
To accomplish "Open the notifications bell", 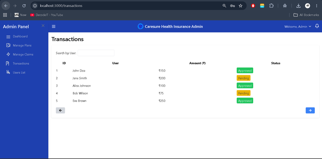I will pos(317,26).
